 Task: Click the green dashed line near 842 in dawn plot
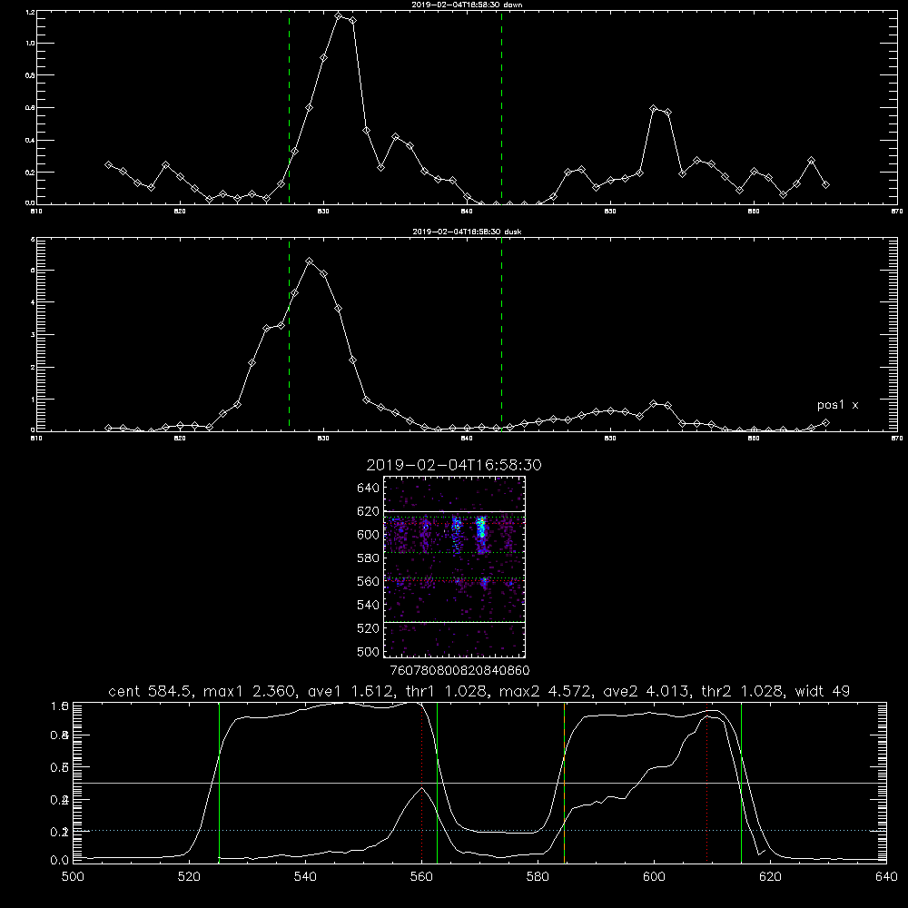501,108
